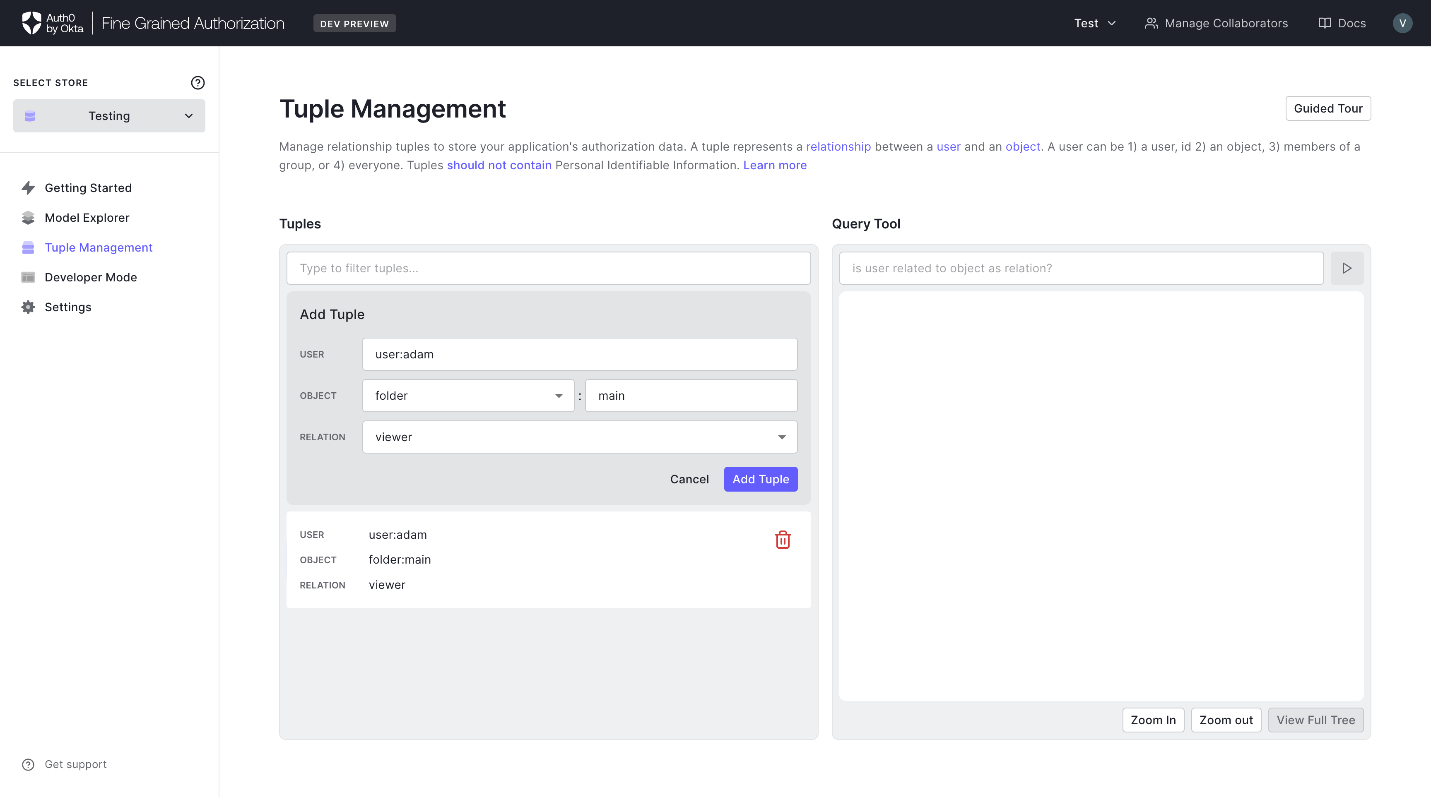Focus the Query Tool input field

pyautogui.click(x=1082, y=268)
